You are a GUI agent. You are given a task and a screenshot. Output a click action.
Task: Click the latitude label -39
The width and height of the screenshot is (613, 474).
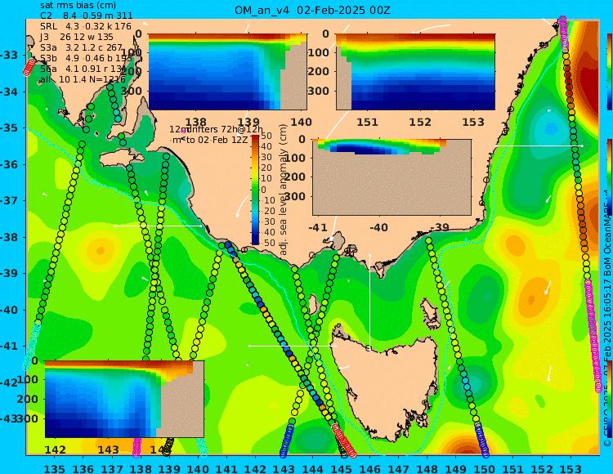pos(9,273)
